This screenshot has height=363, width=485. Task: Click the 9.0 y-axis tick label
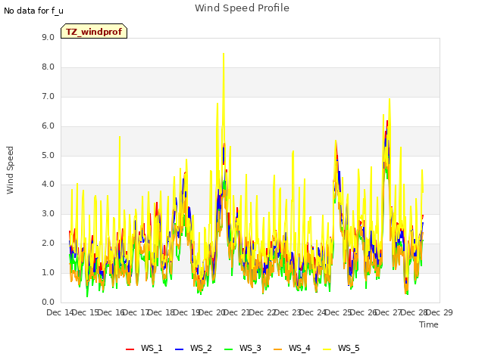[48, 38]
